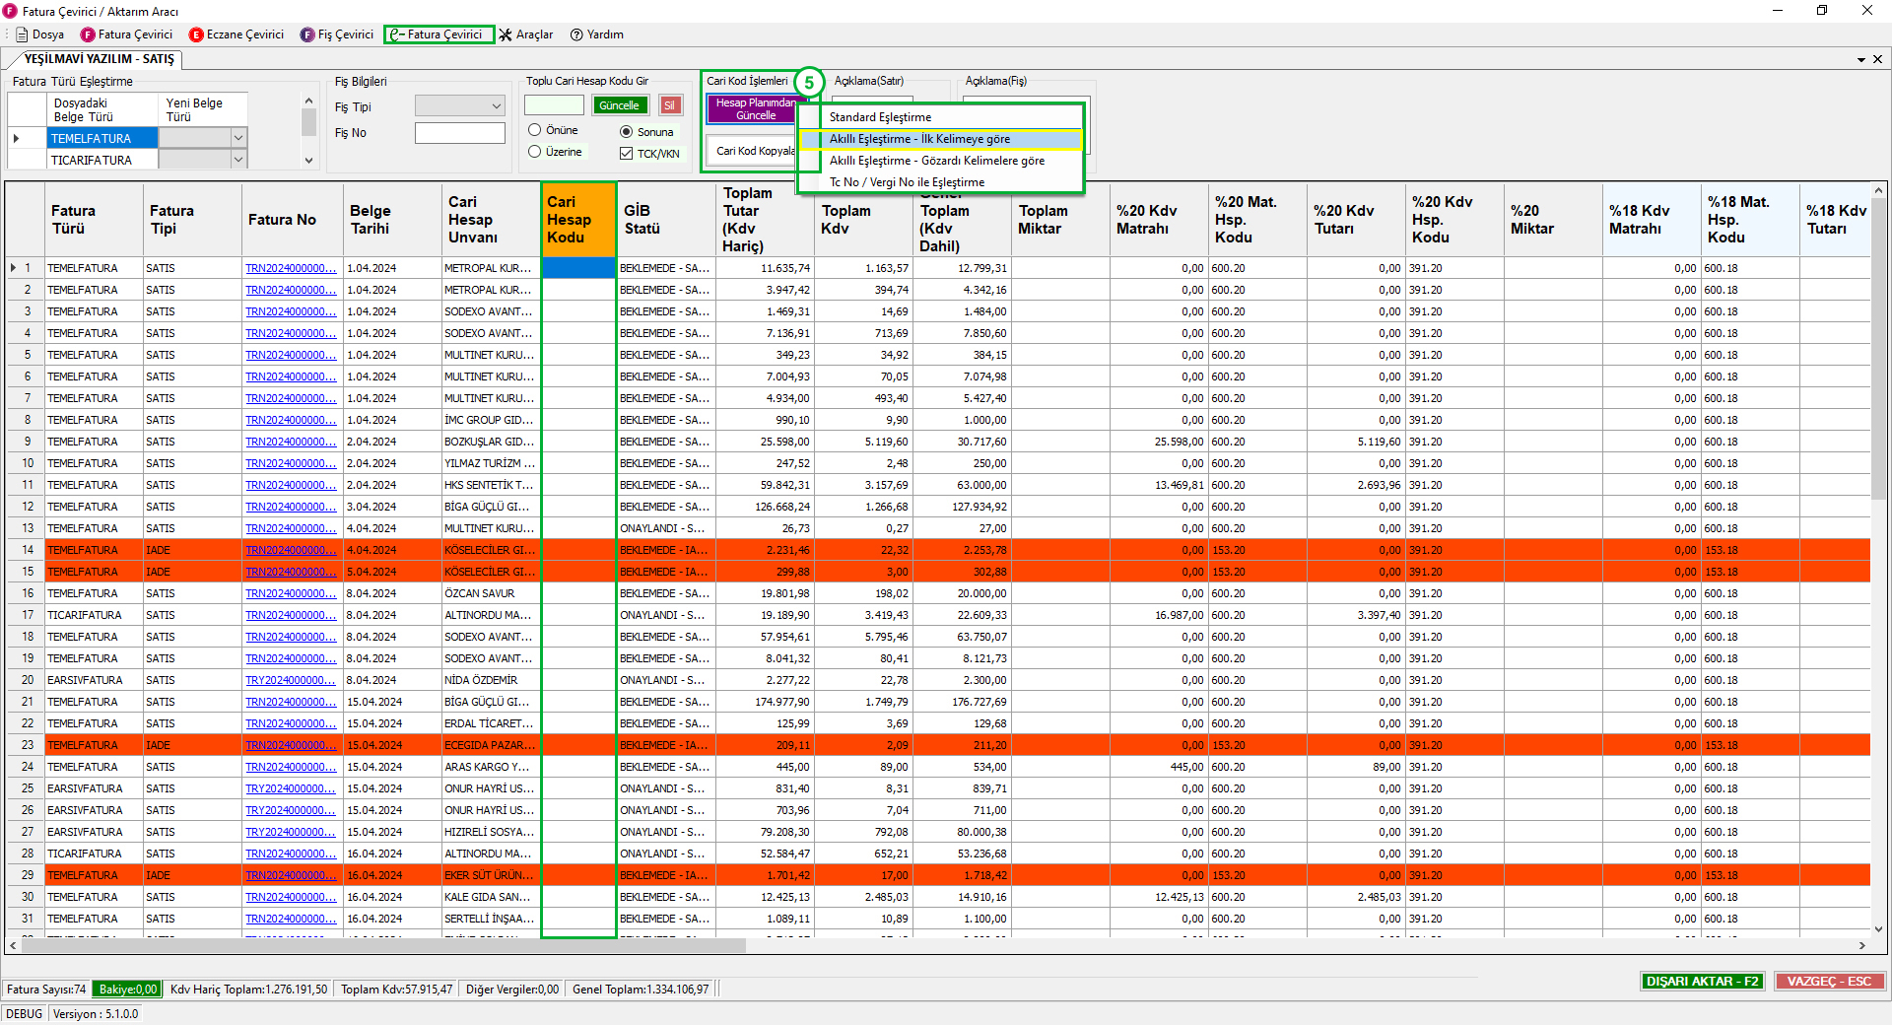Open TICARIFATURA new document type dropdown
This screenshot has height=1025, width=1892.
coord(237,160)
